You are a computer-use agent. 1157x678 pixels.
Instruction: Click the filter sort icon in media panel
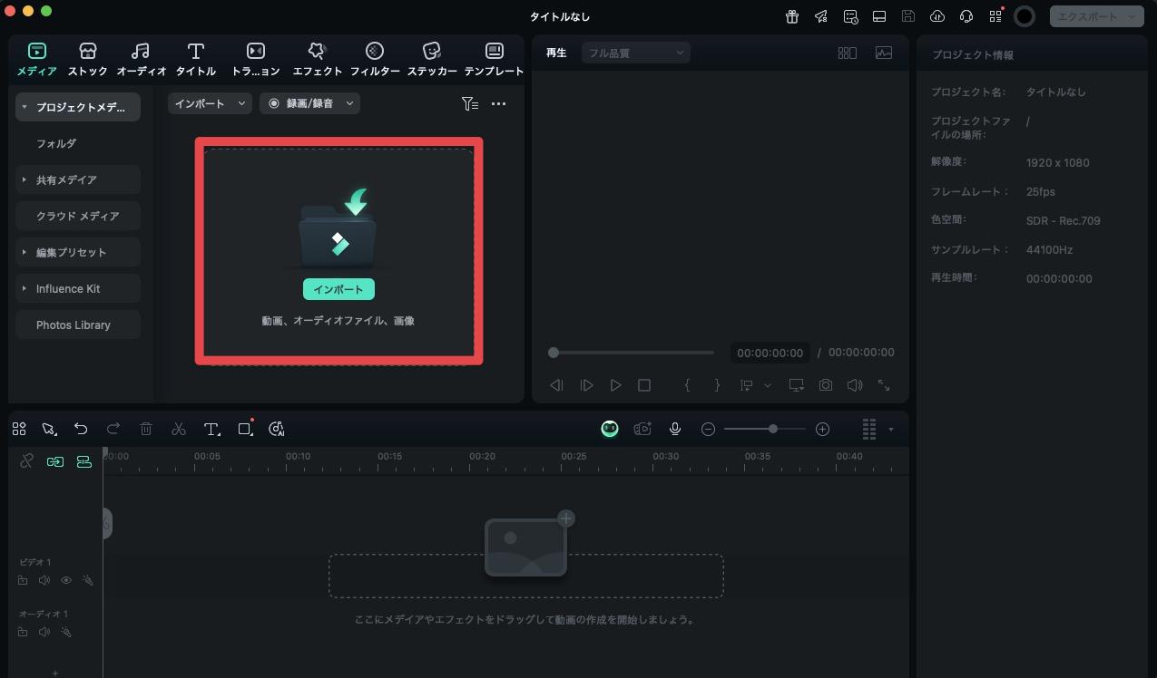469,103
